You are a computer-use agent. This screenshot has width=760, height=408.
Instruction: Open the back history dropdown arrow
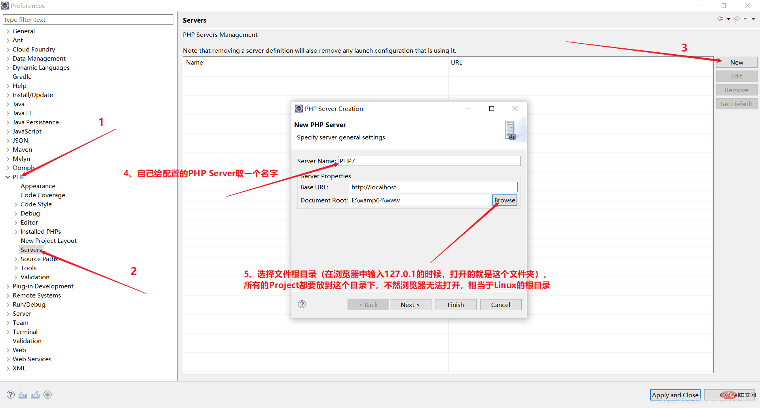click(x=728, y=19)
